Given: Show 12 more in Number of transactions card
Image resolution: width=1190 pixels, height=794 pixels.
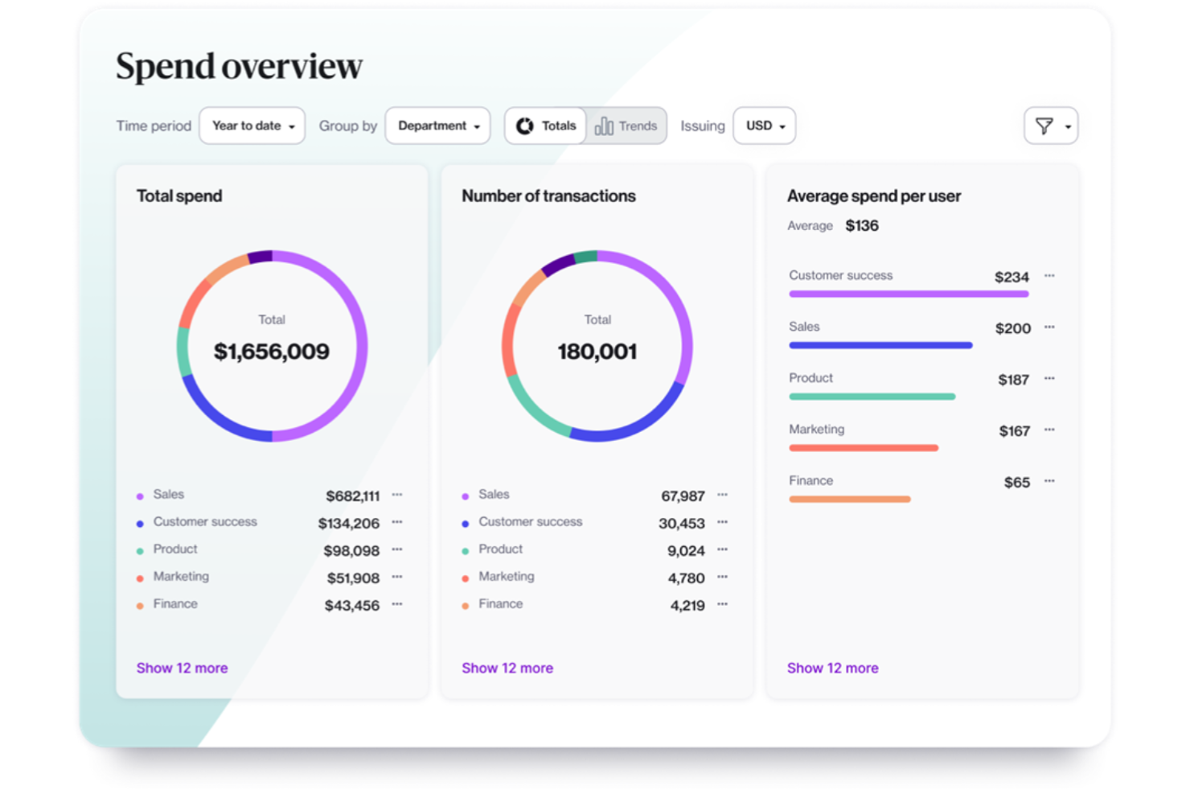Looking at the screenshot, I should click(x=507, y=669).
